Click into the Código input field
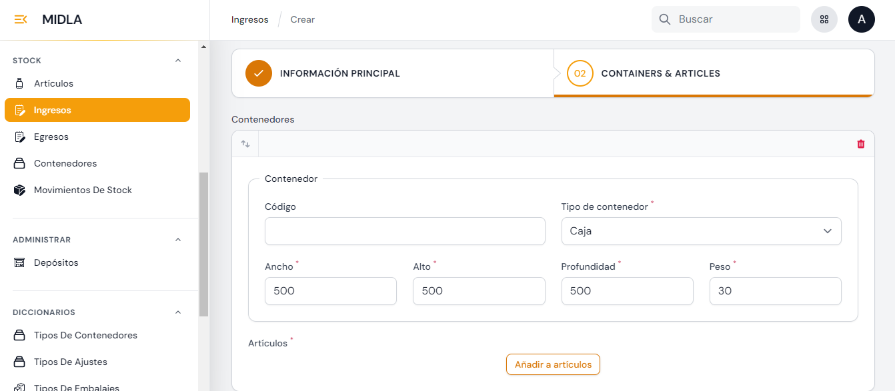 [405, 231]
